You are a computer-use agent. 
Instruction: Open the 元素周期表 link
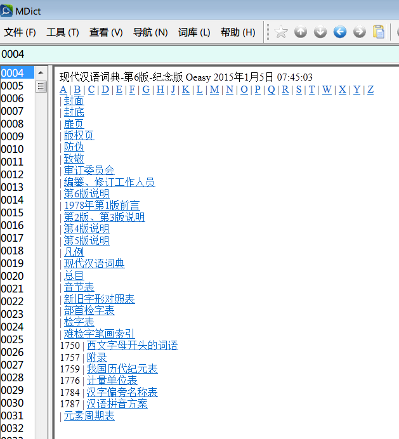click(x=89, y=416)
